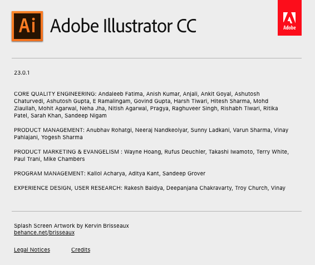Click the PRODUCT MARKETING & EVANGELISM heading
Viewport: 315px width, 265px height.
68,151
